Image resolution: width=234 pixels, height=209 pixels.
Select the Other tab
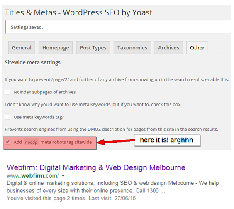197,47
